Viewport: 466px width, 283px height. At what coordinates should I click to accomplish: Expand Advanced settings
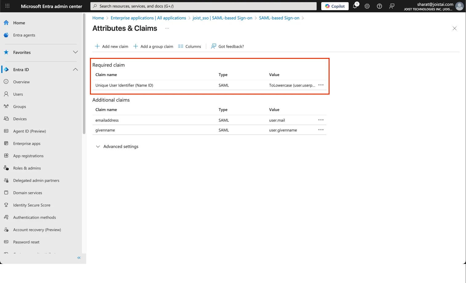pos(117,147)
